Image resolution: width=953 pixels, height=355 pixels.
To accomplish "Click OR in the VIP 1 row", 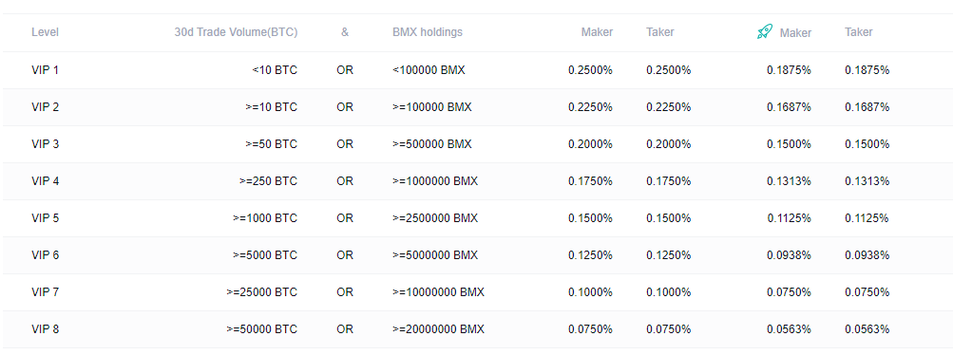I will coord(345,70).
